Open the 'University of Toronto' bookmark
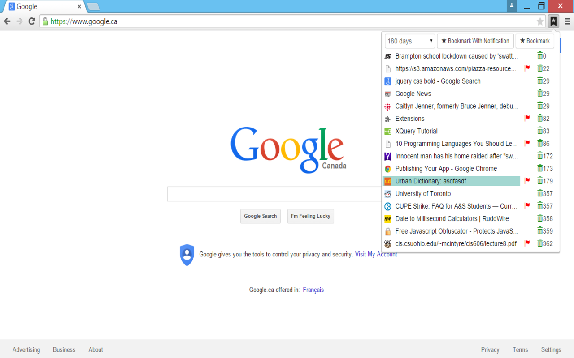574x358 pixels. coord(423,193)
